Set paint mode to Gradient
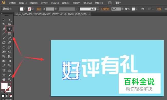The height and width of the screenshot is (100, 167). [7, 96]
